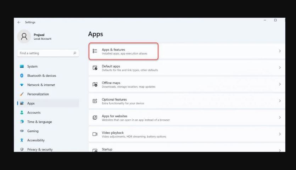Image resolution: width=296 pixels, height=170 pixels.
Task: Click the Optional features grid icon
Action: coord(95,101)
